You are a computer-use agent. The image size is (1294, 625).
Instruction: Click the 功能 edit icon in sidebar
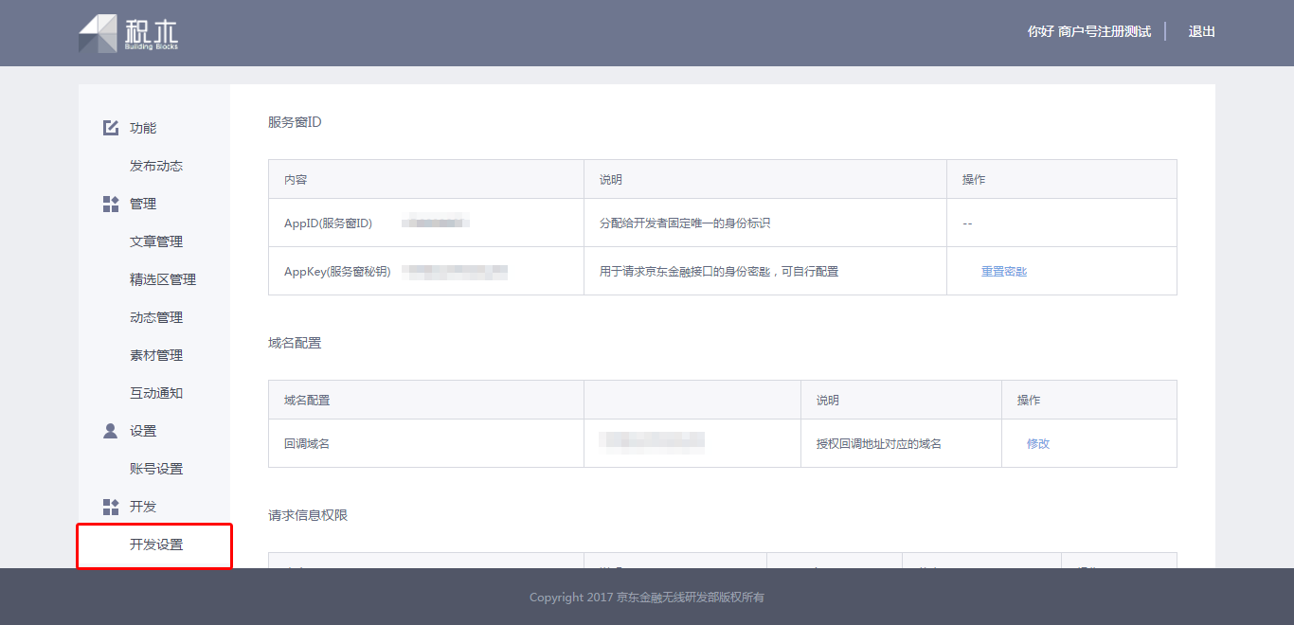pos(111,128)
